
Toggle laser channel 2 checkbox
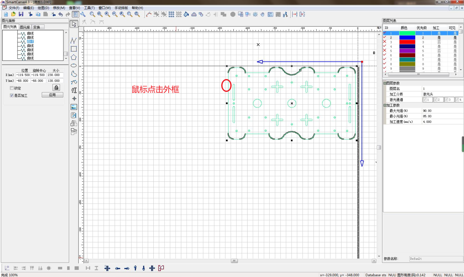pyautogui.click(x=435, y=99)
